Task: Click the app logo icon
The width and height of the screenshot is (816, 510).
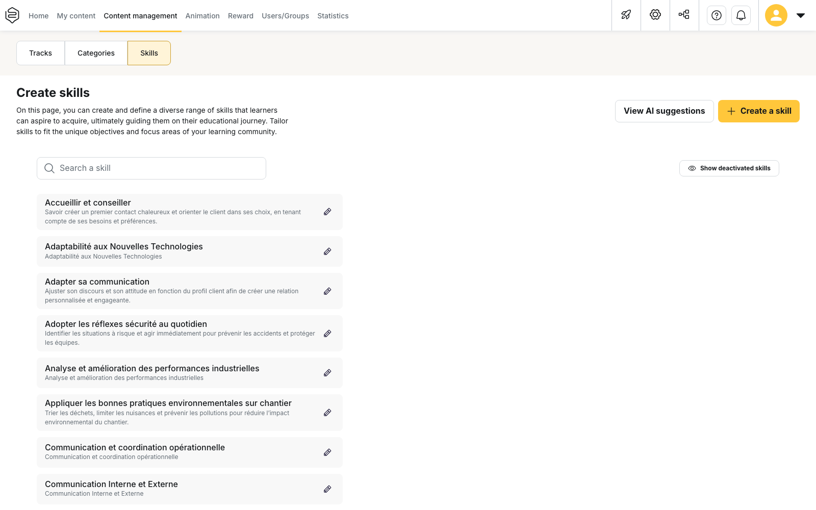Action: 12,15
